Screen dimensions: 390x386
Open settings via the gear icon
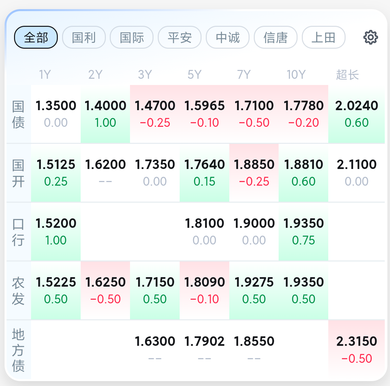coord(370,38)
